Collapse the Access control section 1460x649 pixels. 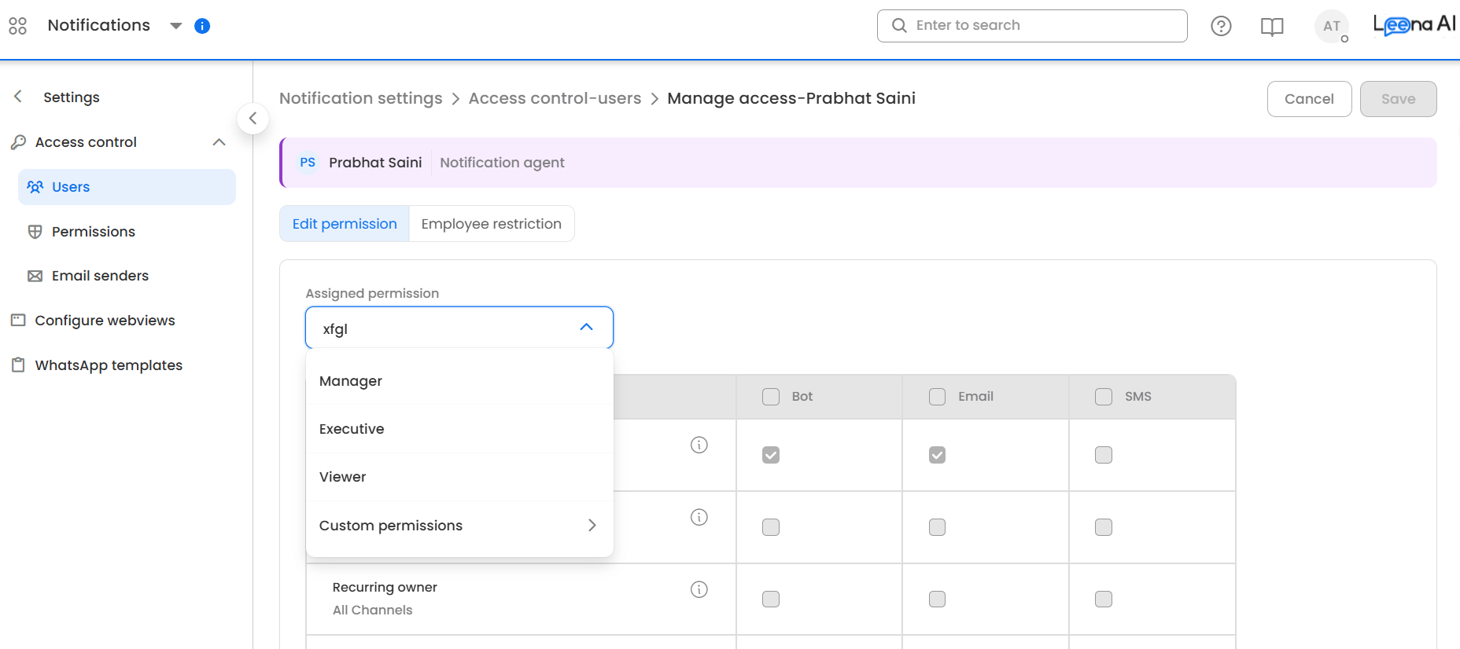tap(219, 142)
